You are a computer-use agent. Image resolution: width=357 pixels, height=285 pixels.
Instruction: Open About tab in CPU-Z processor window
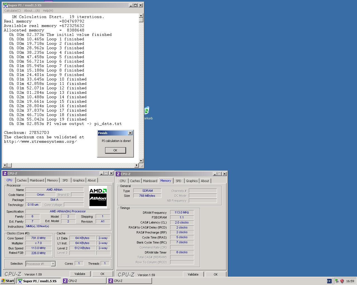click(92, 180)
